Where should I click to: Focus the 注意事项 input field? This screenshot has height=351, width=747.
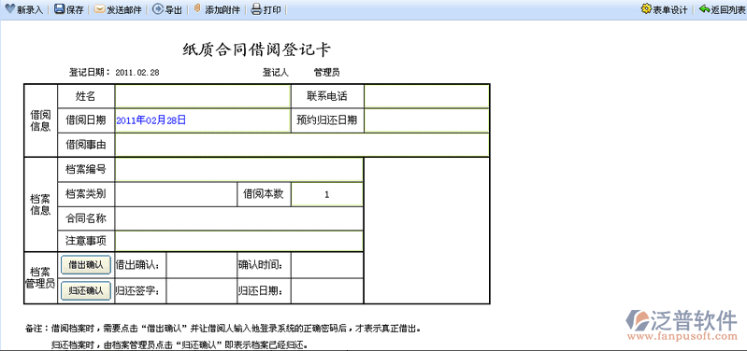pyautogui.click(x=238, y=241)
